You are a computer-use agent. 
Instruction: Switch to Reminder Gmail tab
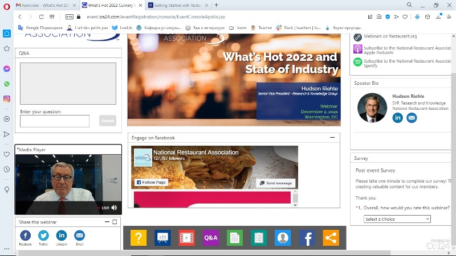point(46,5)
